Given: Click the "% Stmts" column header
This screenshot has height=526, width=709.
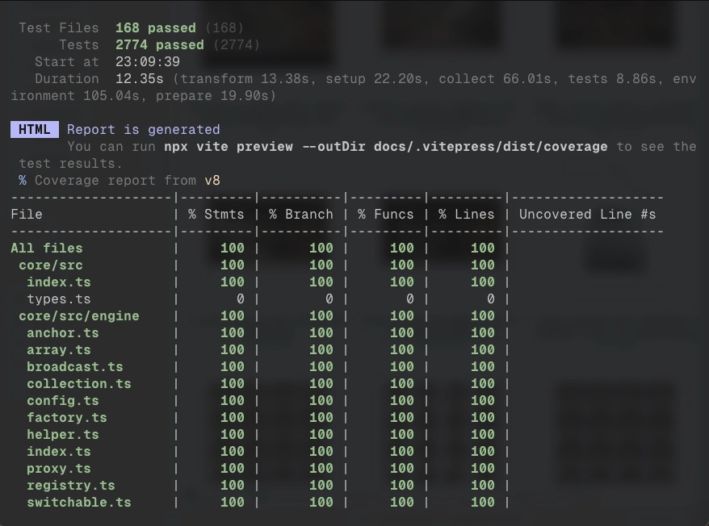Looking at the screenshot, I should click(x=216, y=215).
